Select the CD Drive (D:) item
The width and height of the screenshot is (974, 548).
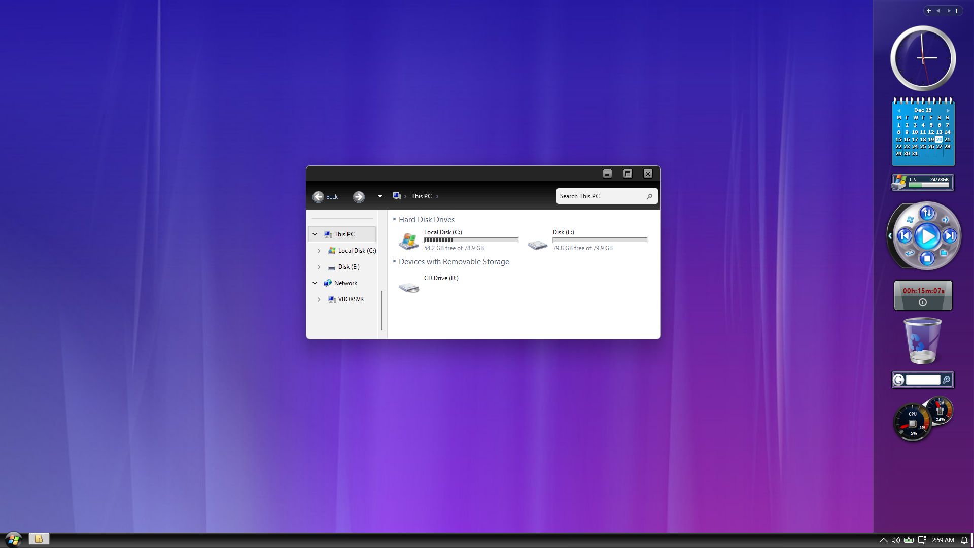[x=441, y=278]
